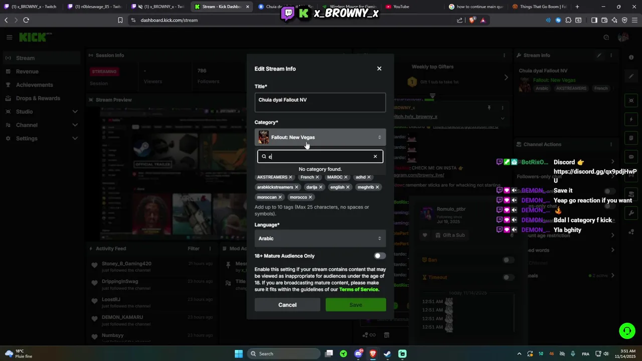Toggle the browser sidebar panel
The width and height of the screenshot is (642, 361).
pyautogui.click(x=594, y=20)
